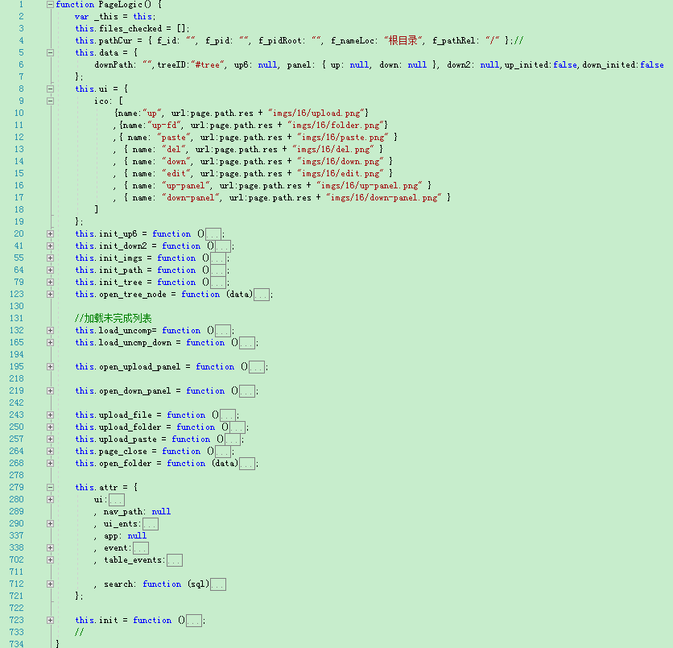Screen dimensions: 673x648
Task: Click the "imgs/16/down.png" string
Action: click(x=341, y=161)
